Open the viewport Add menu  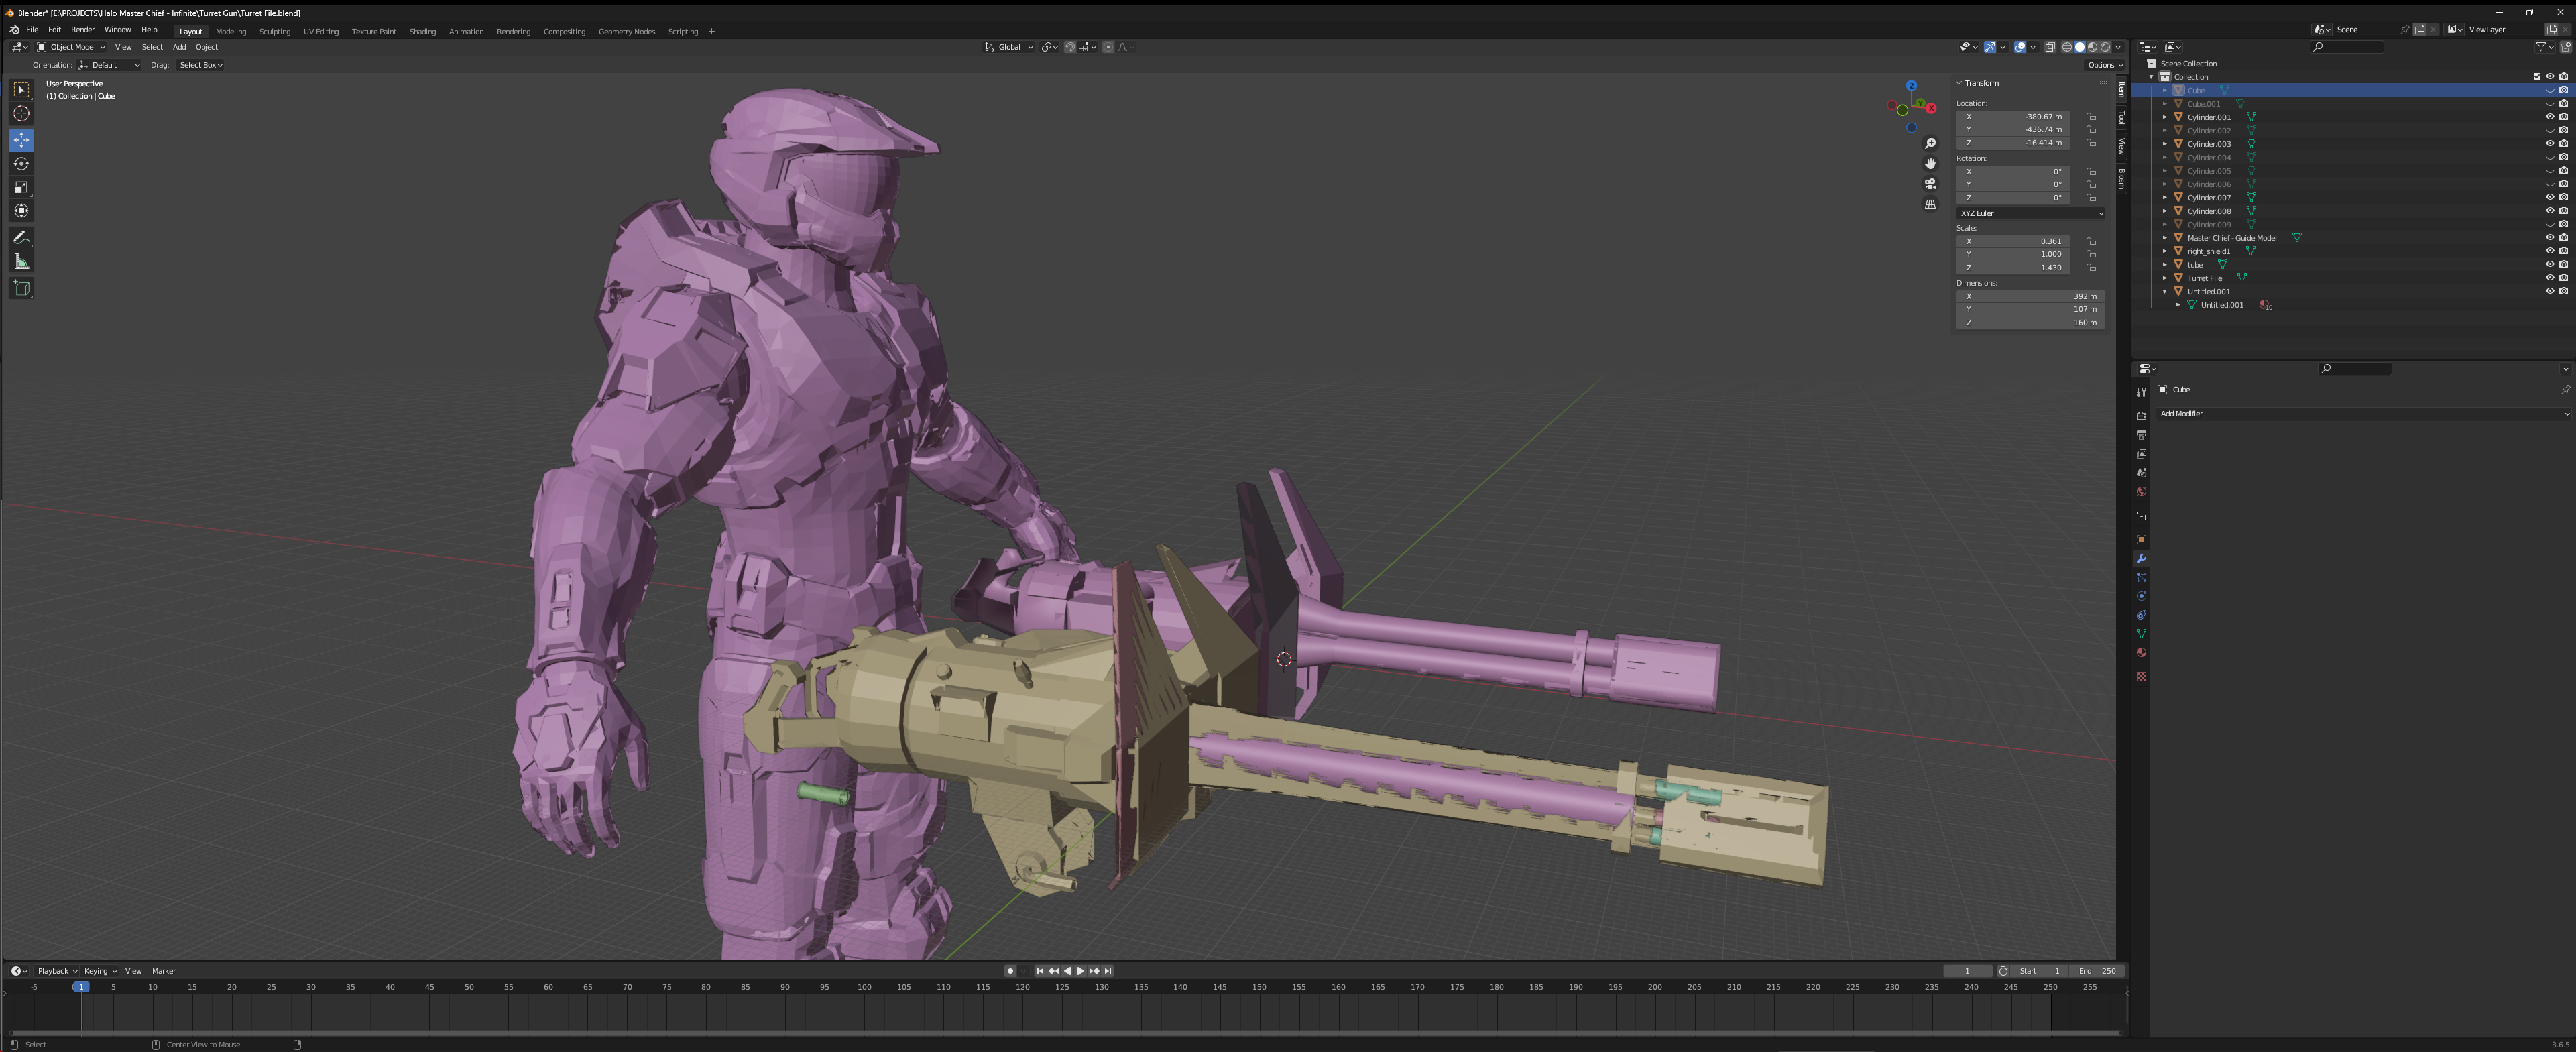179,47
